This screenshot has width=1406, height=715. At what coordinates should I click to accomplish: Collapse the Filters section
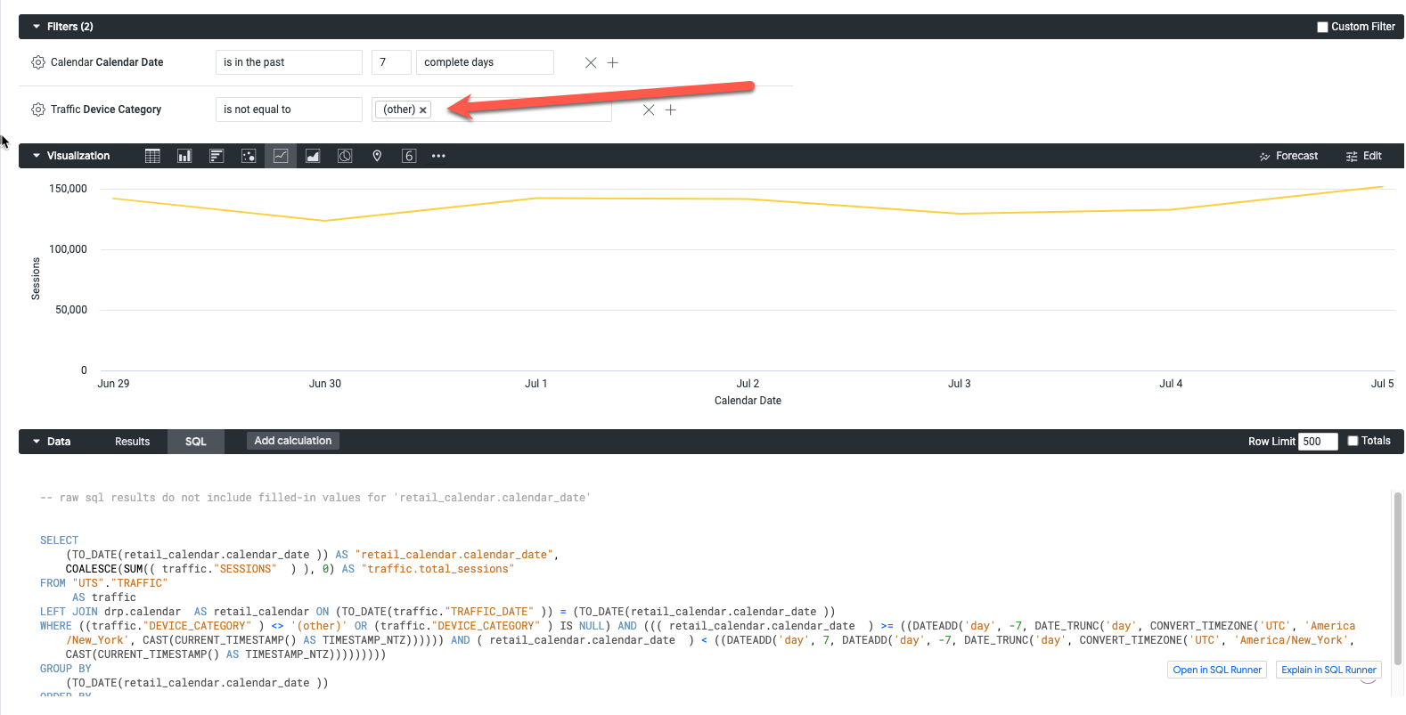tap(37, 27)
